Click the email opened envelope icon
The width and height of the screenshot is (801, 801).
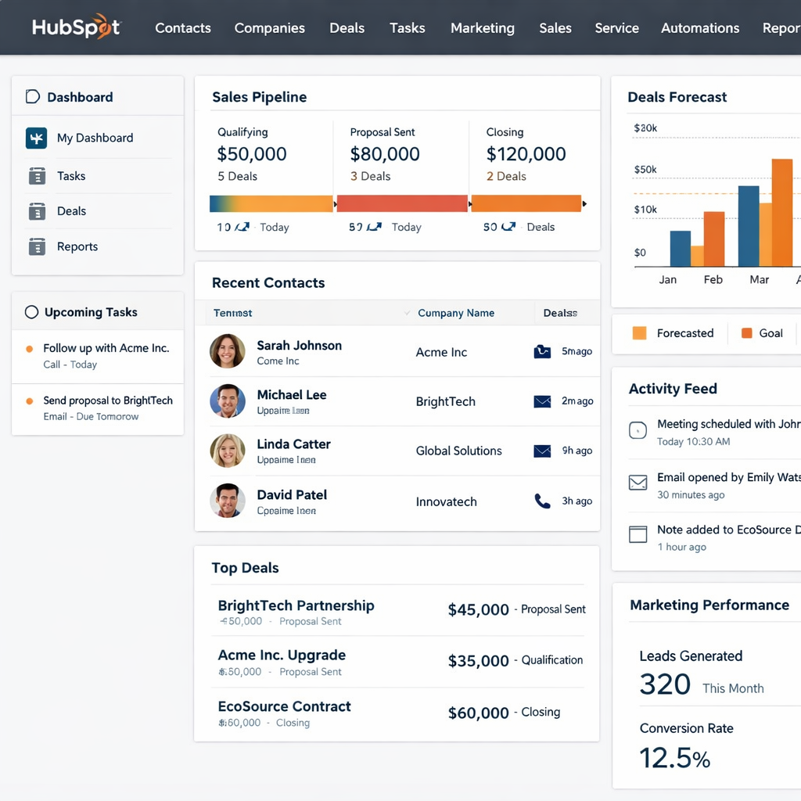point(638,483)
